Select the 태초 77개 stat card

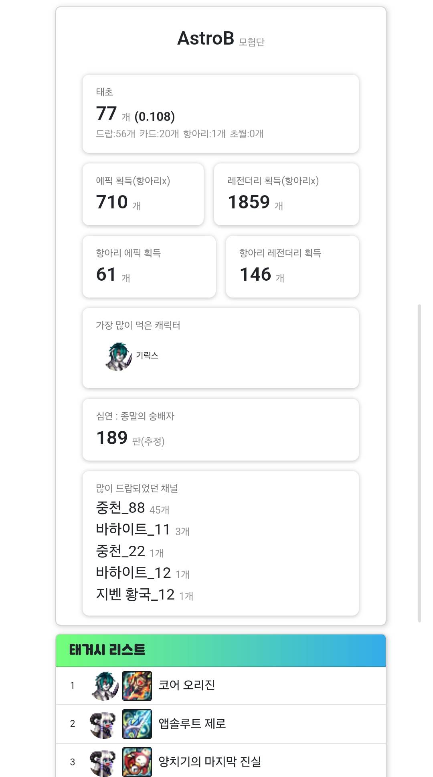[221, 114]
